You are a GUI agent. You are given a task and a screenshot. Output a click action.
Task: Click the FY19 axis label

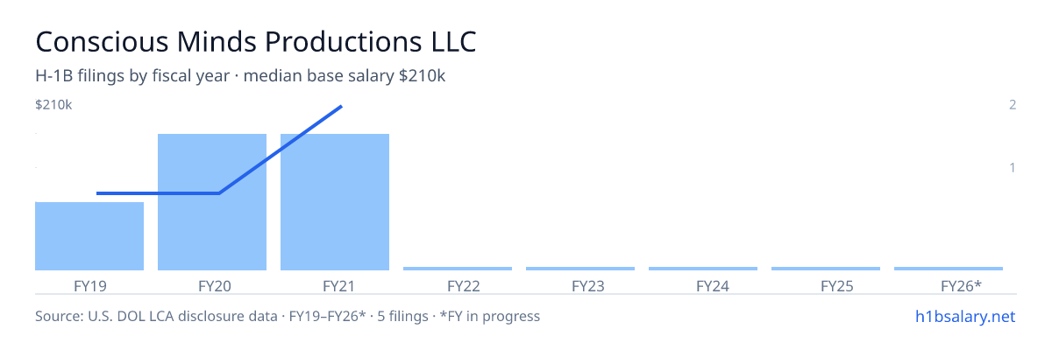(x=89, y=285)
